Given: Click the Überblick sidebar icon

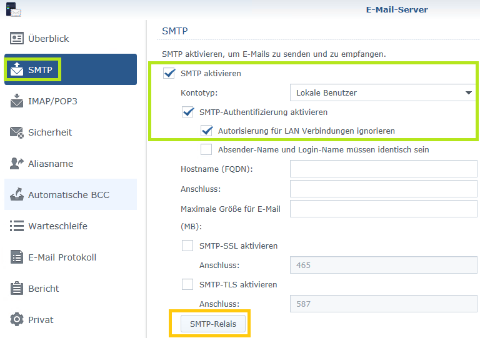Looking at the screenshot, I should (17, 39).
